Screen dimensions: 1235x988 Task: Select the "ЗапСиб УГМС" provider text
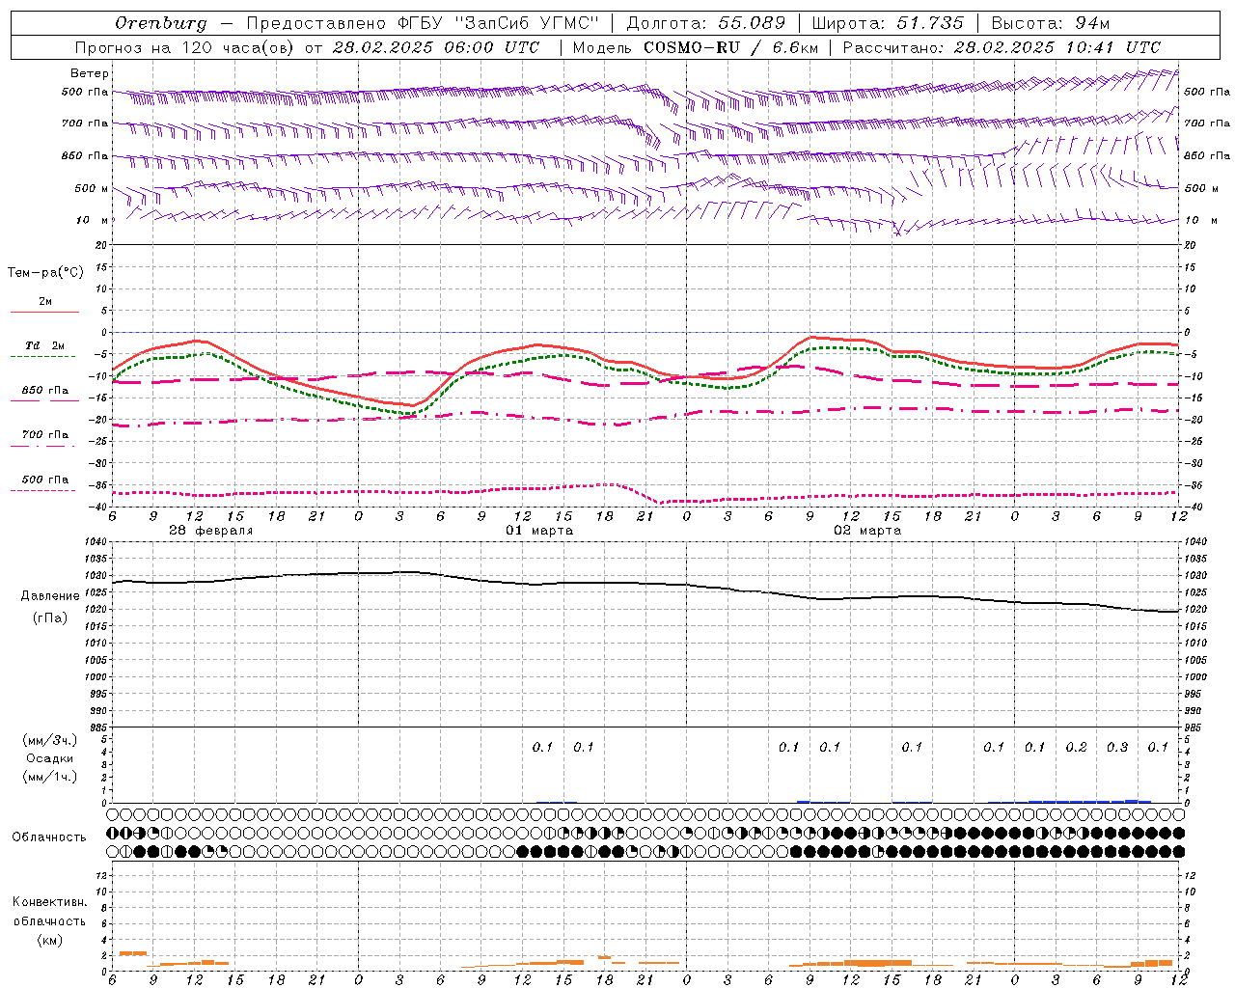(x=528, y=23)
